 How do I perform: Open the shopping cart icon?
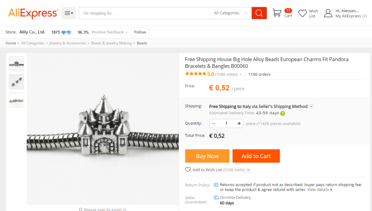click(x=277, y=13)
